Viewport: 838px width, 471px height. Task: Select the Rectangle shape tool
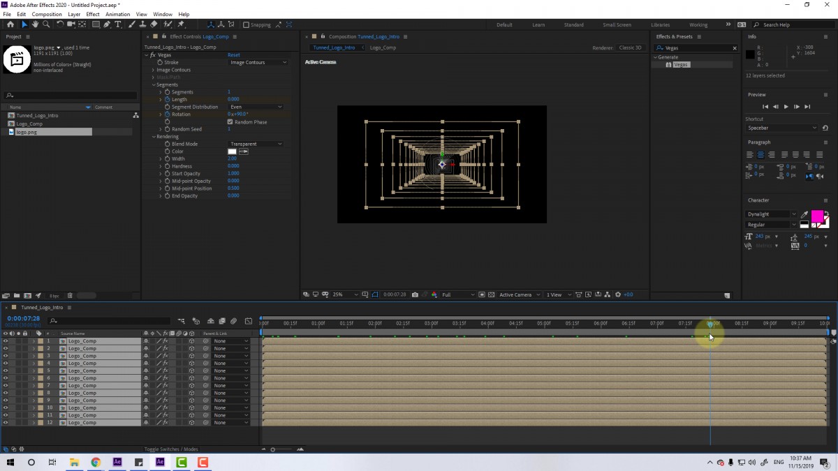coord(96,24)
